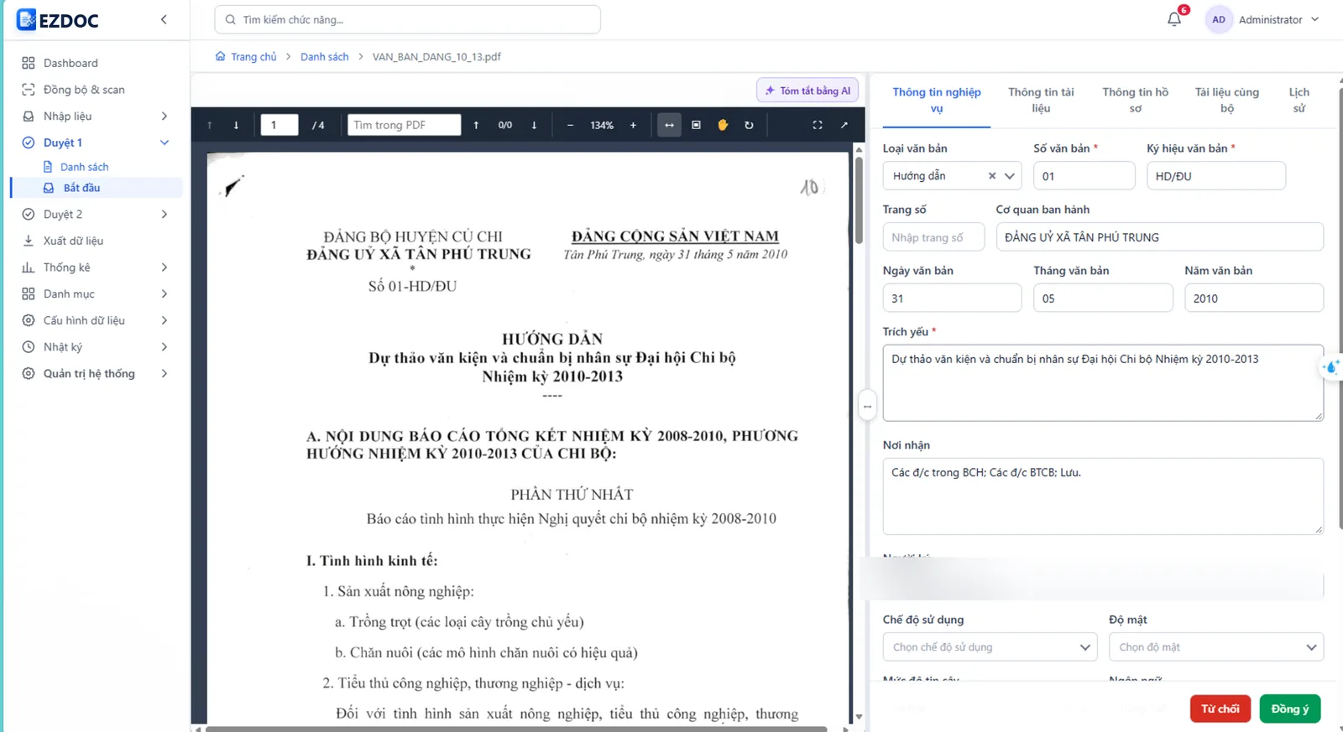Open the Chế độ sử dụng dropdown

(990, 647)
